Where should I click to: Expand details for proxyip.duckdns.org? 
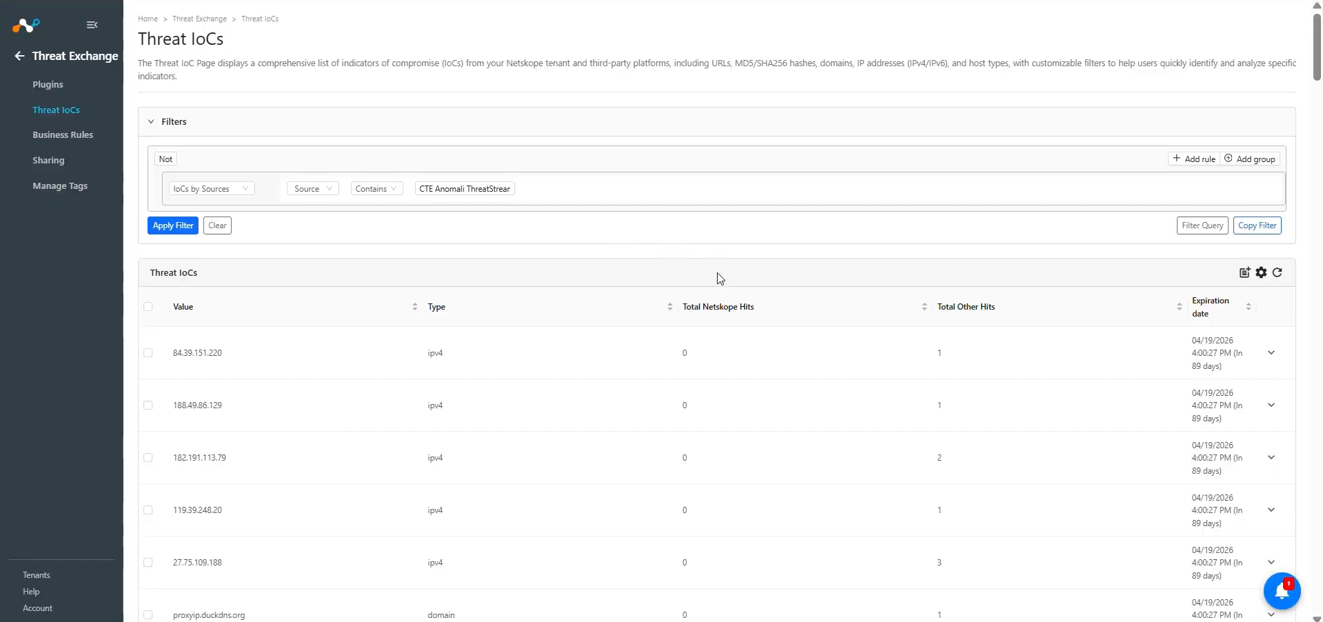point(1271,614)
